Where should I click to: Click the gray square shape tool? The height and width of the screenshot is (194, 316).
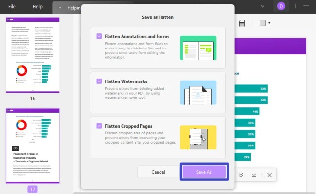point(263,23)
